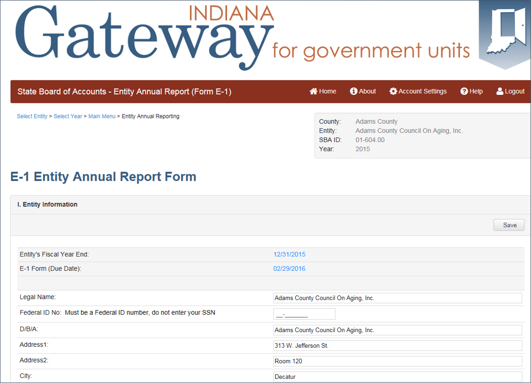This screenshot has height=383, width=531.
Task: Click the 'Address1:' label
Action: click(x=34, y=344)
